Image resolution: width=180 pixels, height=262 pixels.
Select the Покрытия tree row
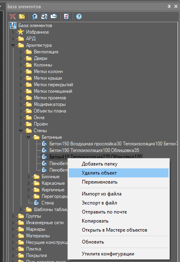coord(36,255)
